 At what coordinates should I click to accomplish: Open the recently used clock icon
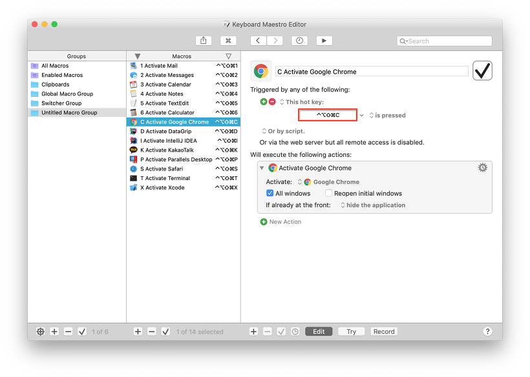[x=299, y=41]
